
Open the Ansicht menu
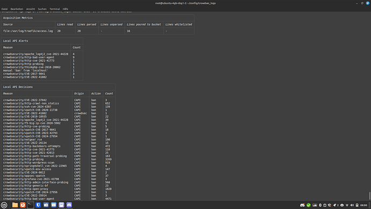[31, 9]
